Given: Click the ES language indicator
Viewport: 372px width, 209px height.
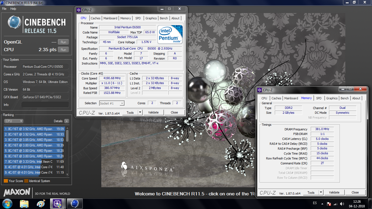Looking at the screenshot, I should pos(315,203).
